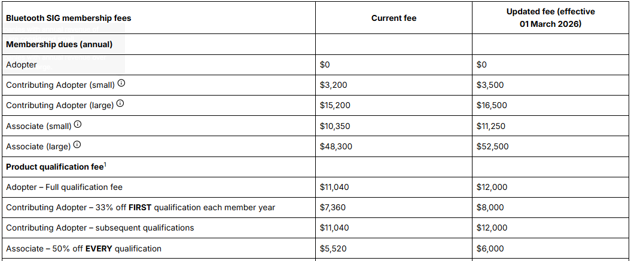Image resolution: width=631 pixels, height=261 pixels.
Task: Click the faded revenue tooltip behind Membership dues
Action: pos(65,48)
